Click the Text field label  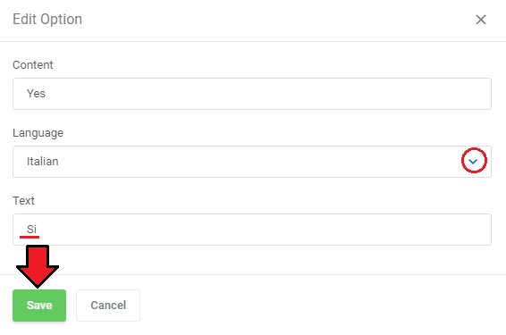coord(23,200)
